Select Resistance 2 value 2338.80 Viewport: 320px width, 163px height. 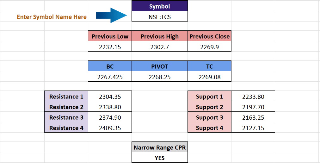click(110, 106)
